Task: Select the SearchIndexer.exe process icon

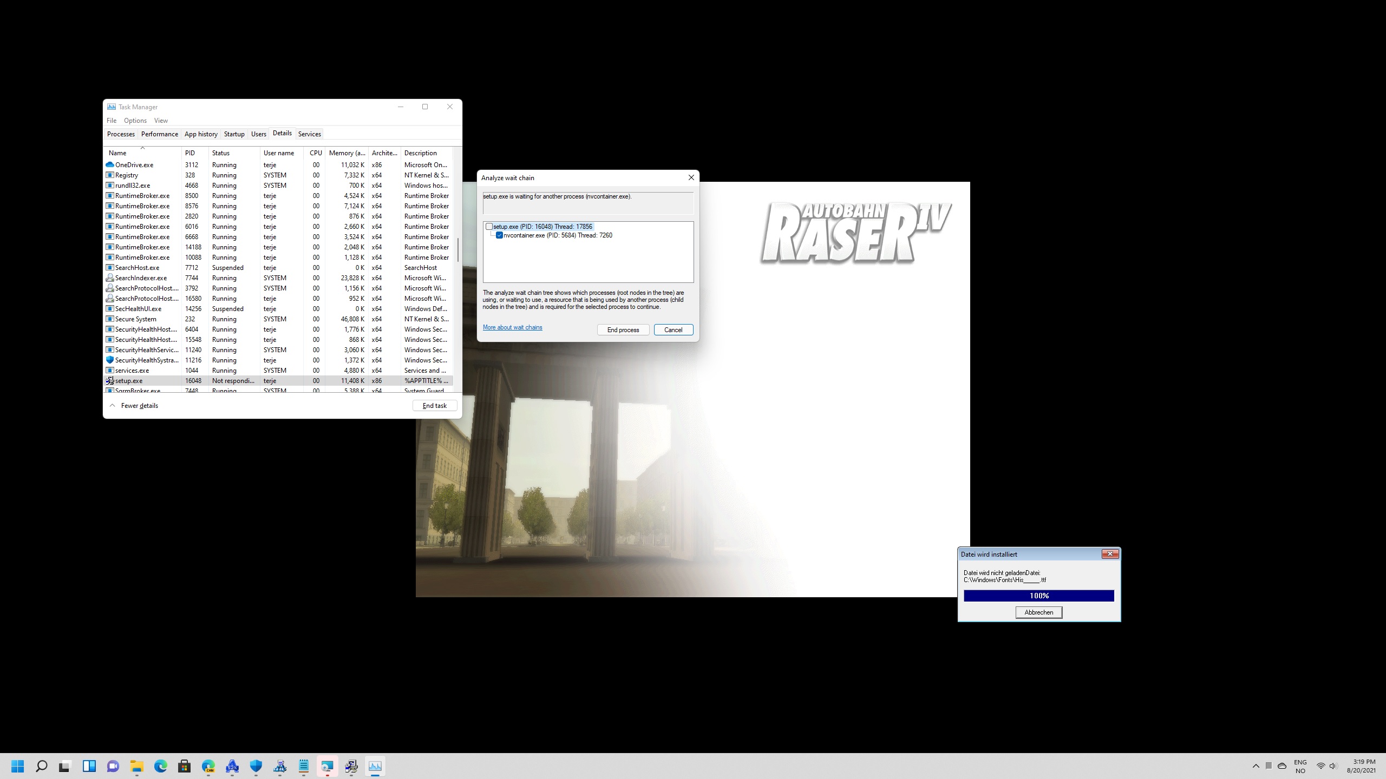Action: coord(110,278)
